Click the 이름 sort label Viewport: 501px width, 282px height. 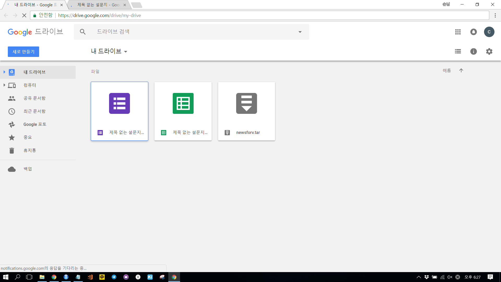click(446, 70)
